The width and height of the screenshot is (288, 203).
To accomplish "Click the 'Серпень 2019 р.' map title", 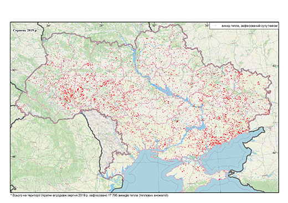I will tap(25, 30).
